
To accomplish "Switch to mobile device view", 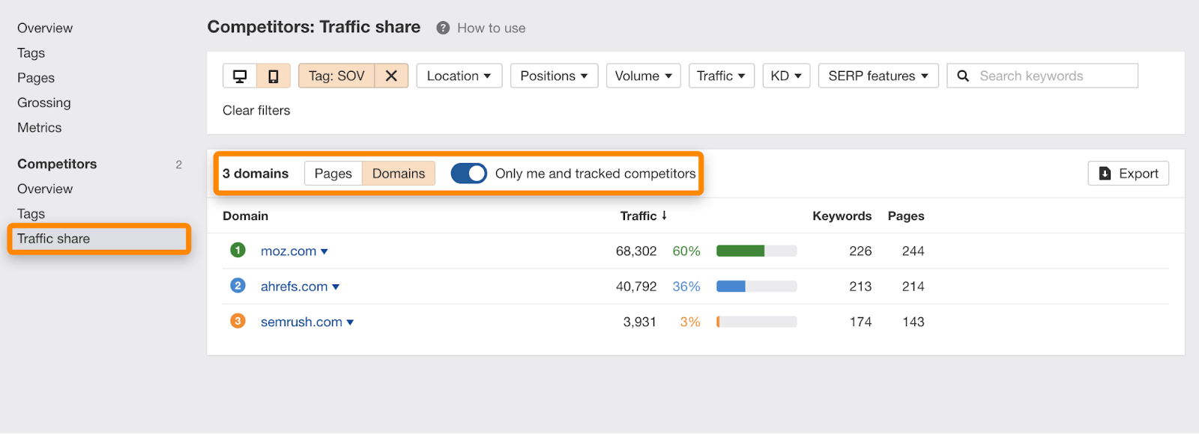I will 274,76.
